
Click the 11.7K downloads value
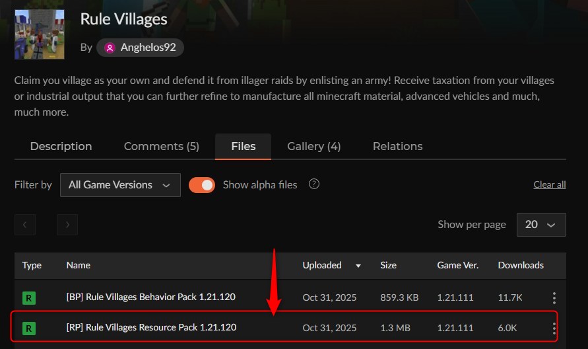click(x=510, y=297)
